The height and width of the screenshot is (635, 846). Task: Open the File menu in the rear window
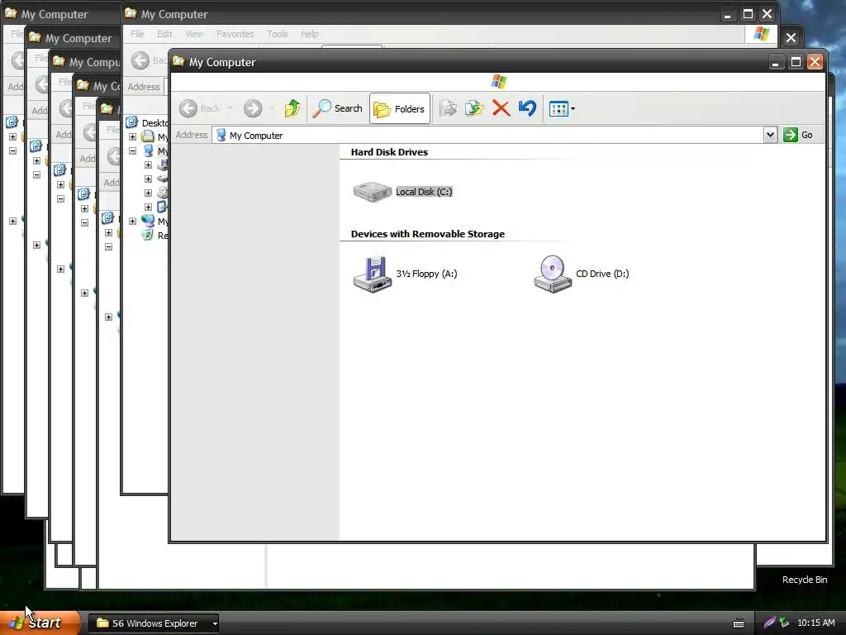pyautogui.click(x=137, y=34)
